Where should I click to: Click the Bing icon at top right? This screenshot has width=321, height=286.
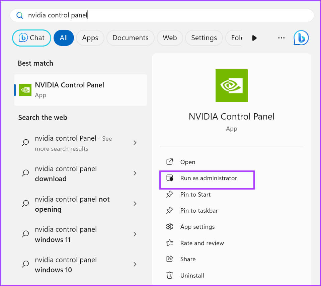(301, 38)
